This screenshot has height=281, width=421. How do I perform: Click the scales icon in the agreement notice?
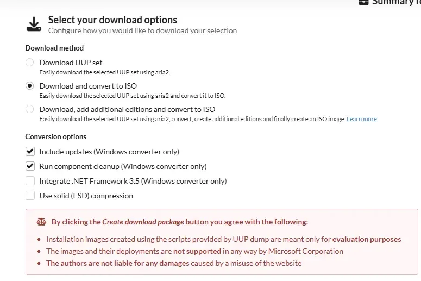(41, 222)
